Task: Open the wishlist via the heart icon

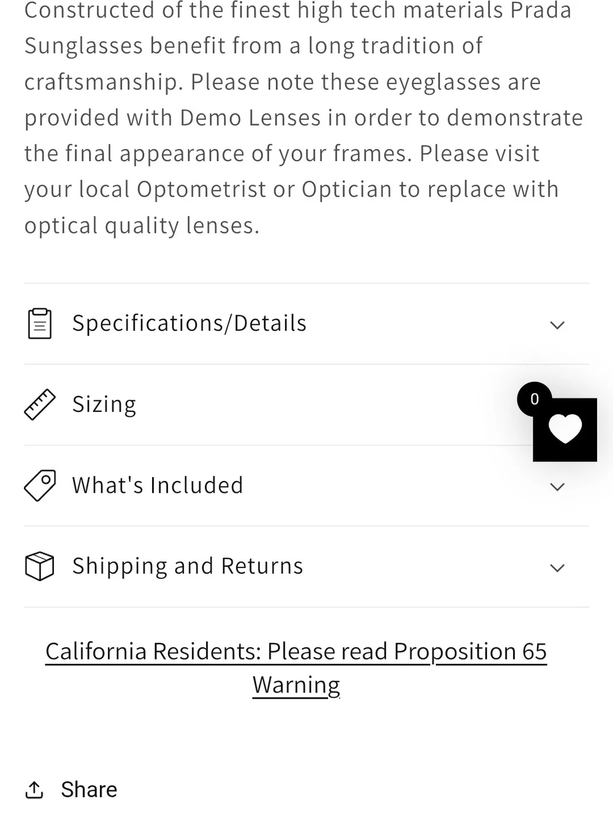Action: click(565, 429)
